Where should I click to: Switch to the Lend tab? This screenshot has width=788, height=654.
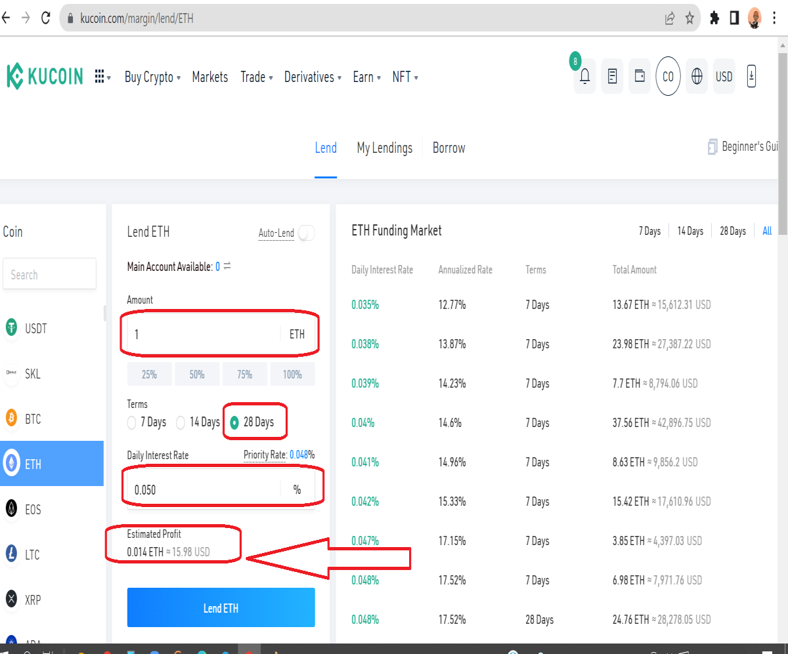click(326, 148)
